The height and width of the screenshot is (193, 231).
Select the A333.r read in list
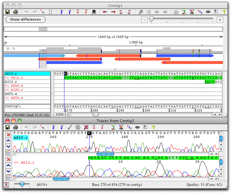27,82
